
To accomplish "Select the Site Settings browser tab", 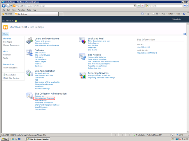I will [36, 14].
